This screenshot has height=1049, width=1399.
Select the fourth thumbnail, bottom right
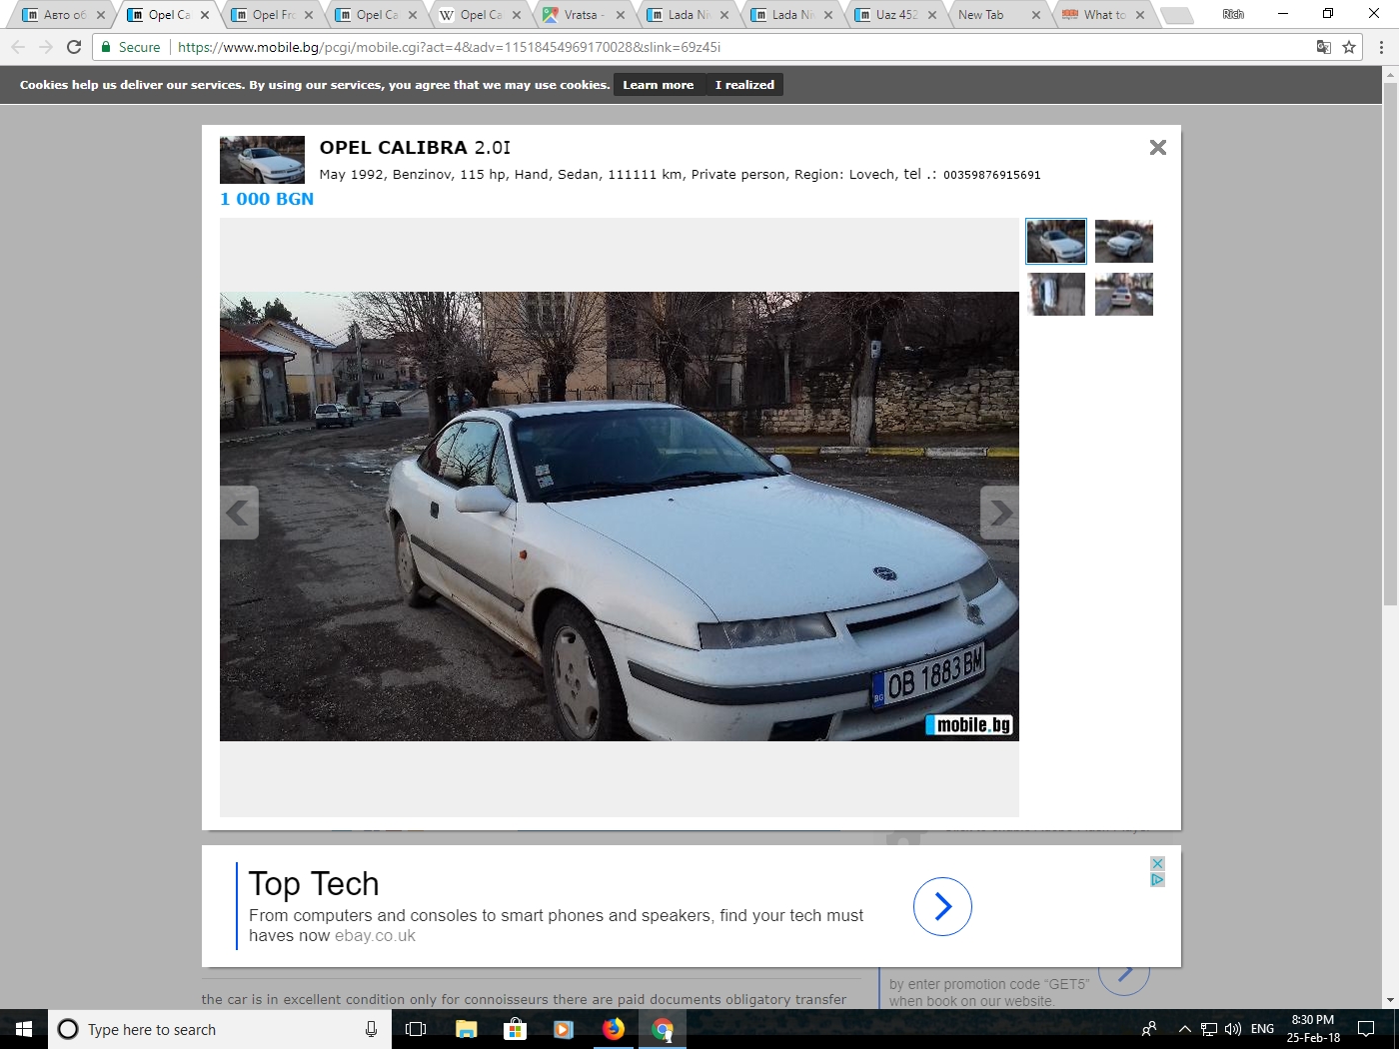[1124, 294]
